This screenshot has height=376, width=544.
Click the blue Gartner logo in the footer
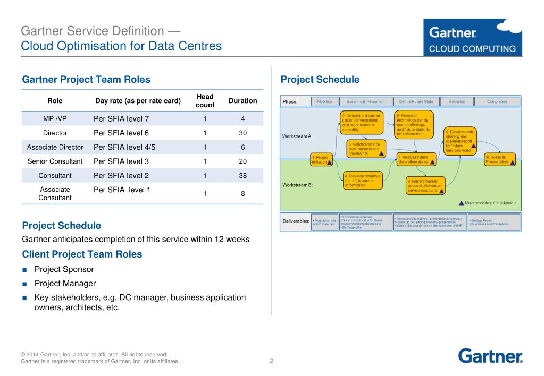pos(490,356)
